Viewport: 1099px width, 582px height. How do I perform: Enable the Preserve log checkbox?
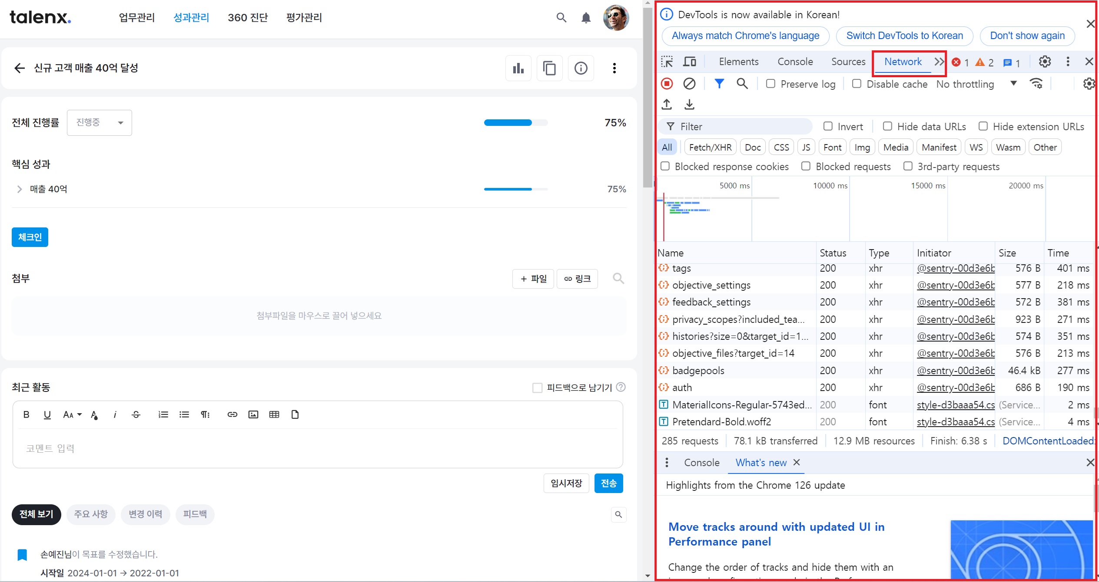tap(770, 83)
